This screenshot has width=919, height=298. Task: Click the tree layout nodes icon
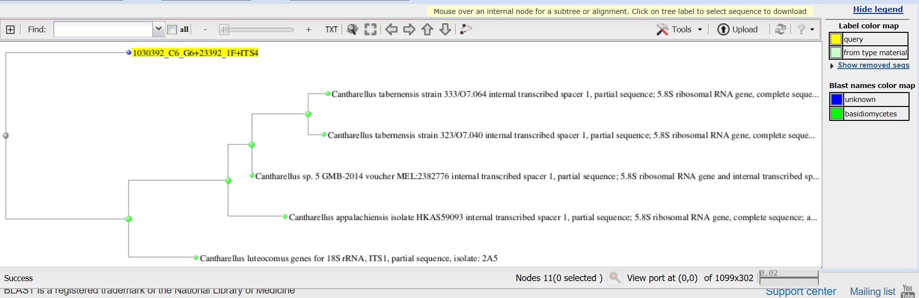(x=466, y=30)
